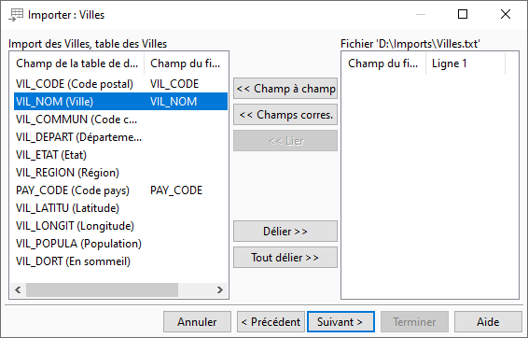Image resolution: width=528 pixels, height=338 pixels.
Task: Click the 'Champ de la table de d...' column header
Action: tap(77, 63)
